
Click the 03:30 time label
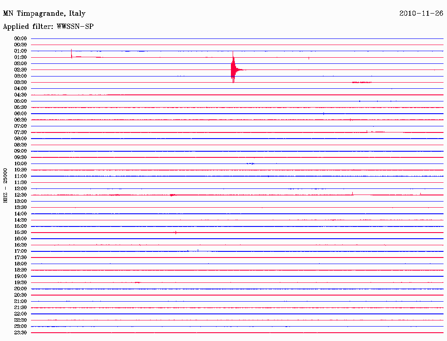pyautogui.click(x=20, y=82)
